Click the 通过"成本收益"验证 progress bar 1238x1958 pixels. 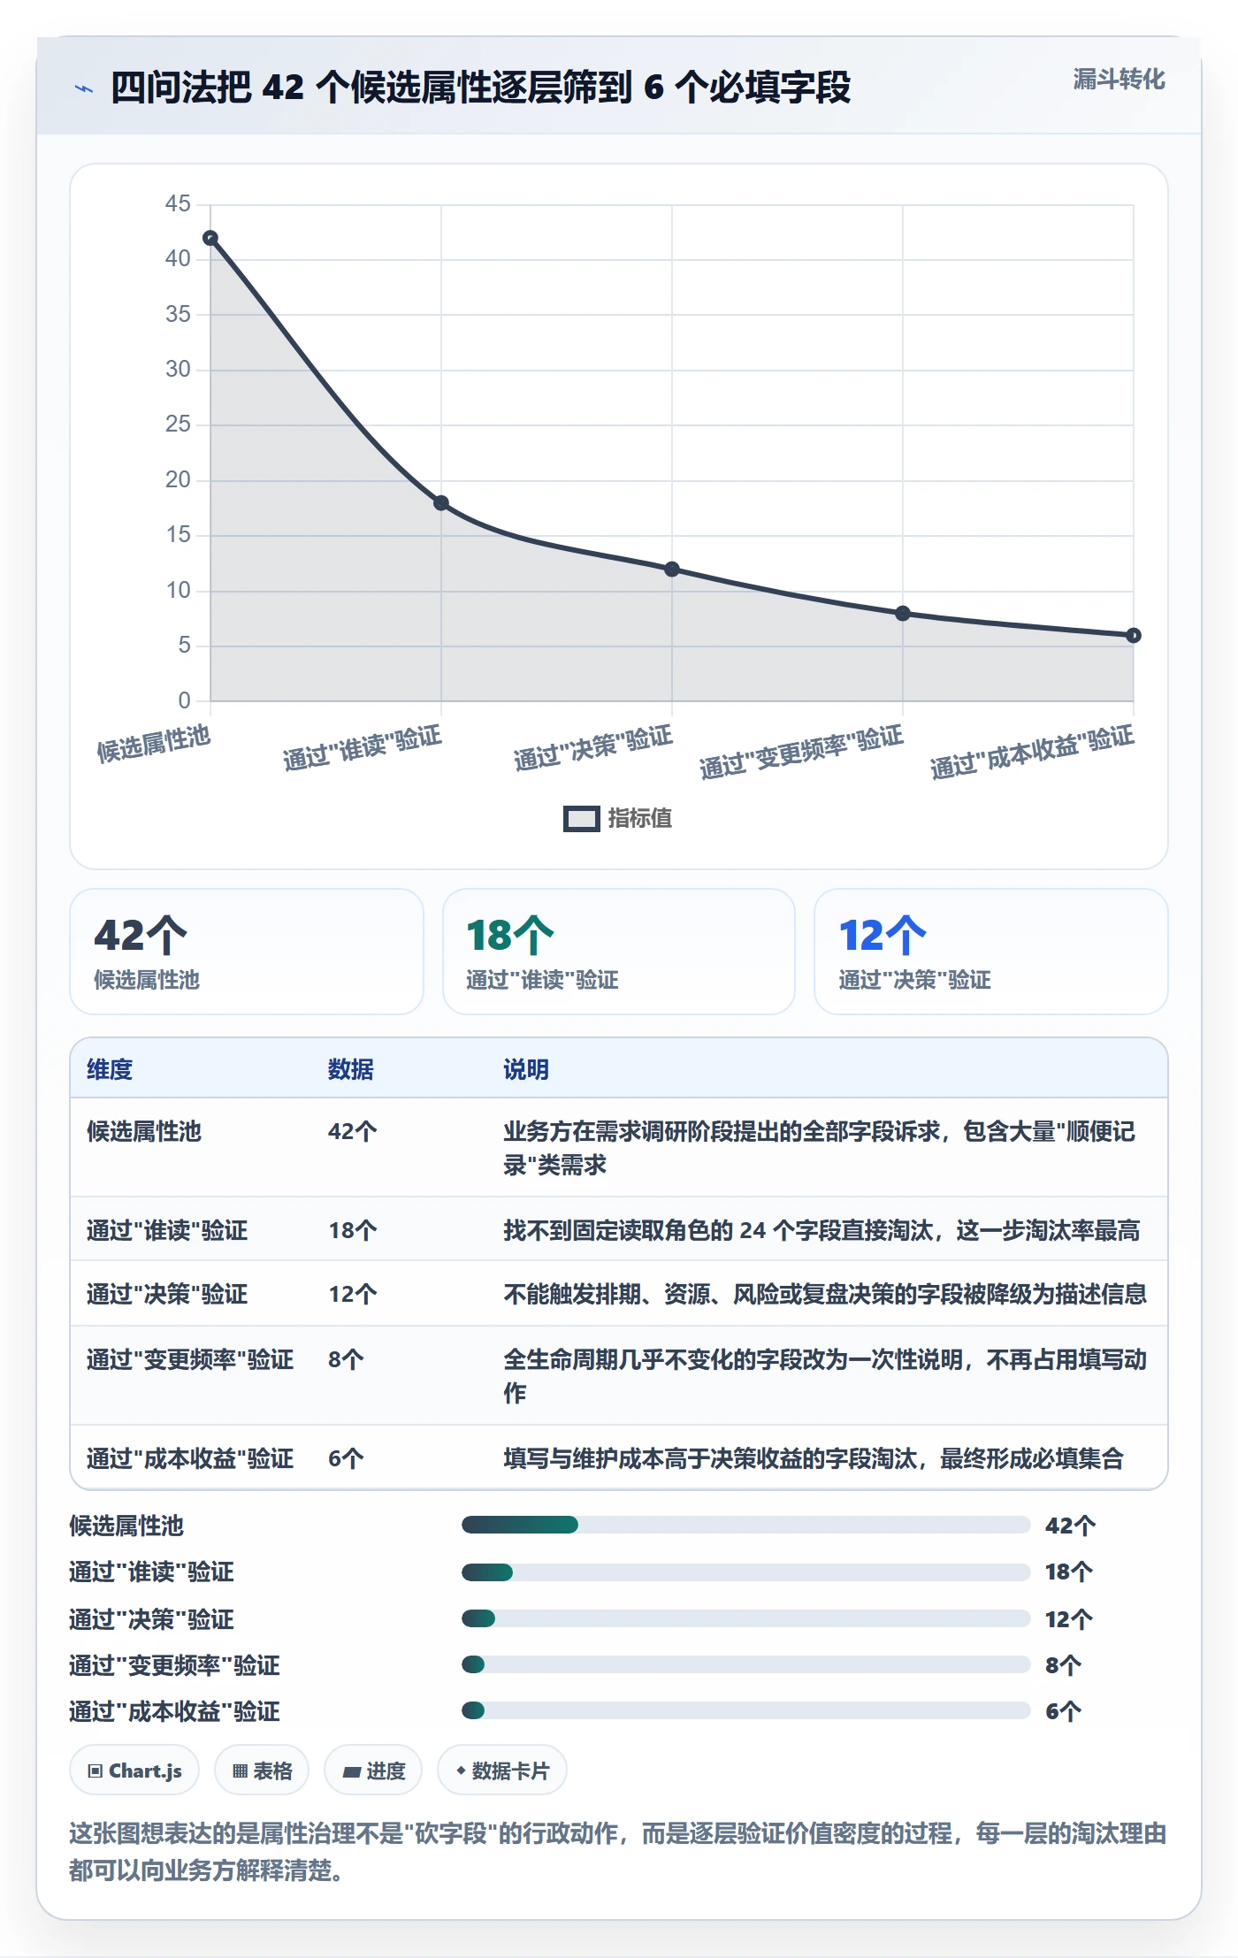(x=745, y=1710)
